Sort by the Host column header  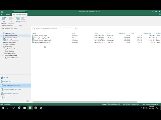[x=96, y=33]
